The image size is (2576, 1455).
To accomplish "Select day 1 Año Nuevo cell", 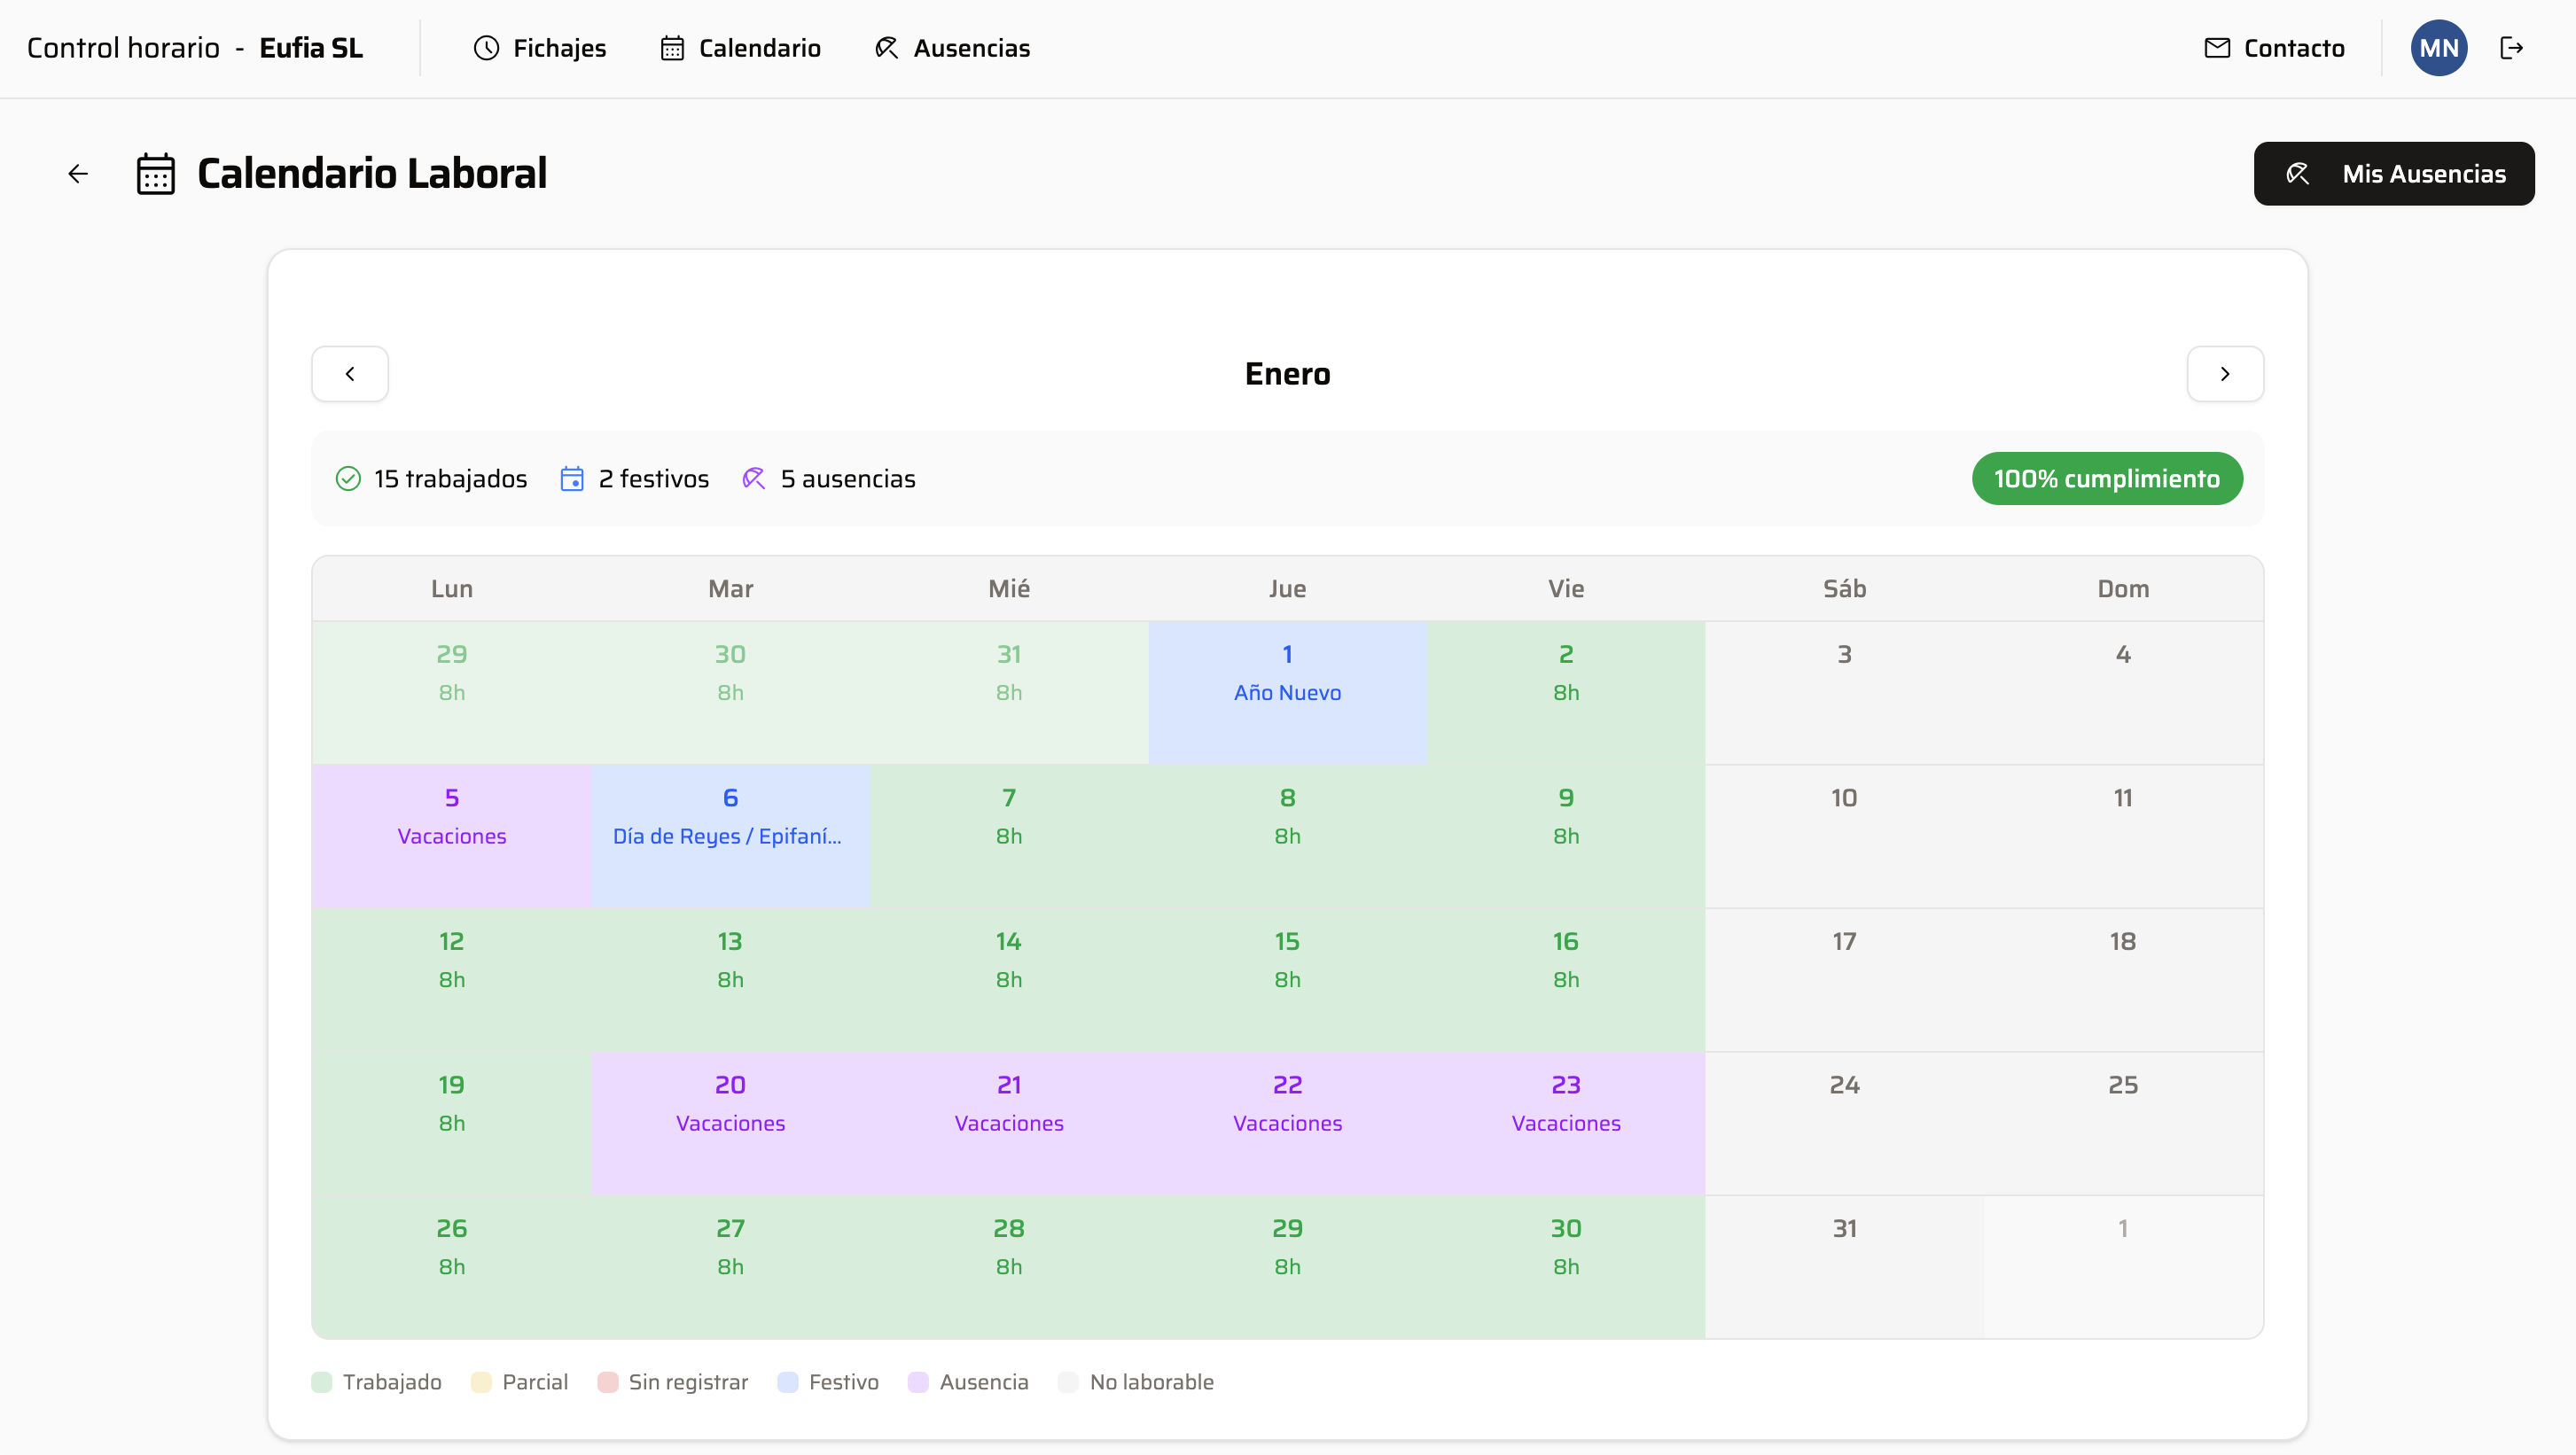I will 1287,693.
